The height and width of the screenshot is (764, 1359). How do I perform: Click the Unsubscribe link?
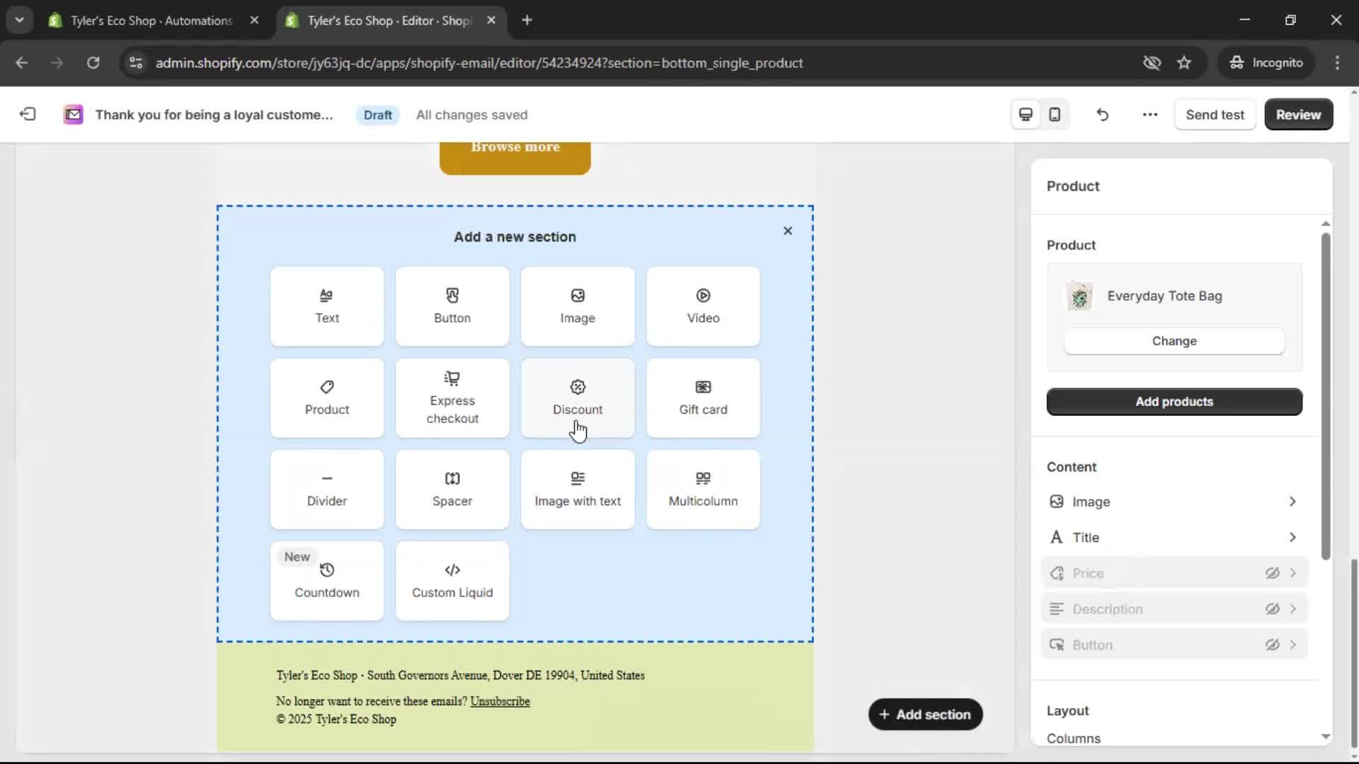(x=500, y=700)
